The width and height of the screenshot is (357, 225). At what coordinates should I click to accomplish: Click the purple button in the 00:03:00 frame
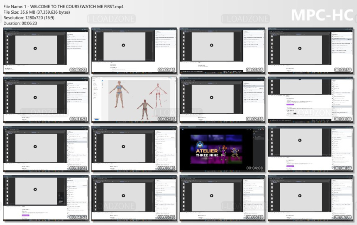(x=290, y=104)
